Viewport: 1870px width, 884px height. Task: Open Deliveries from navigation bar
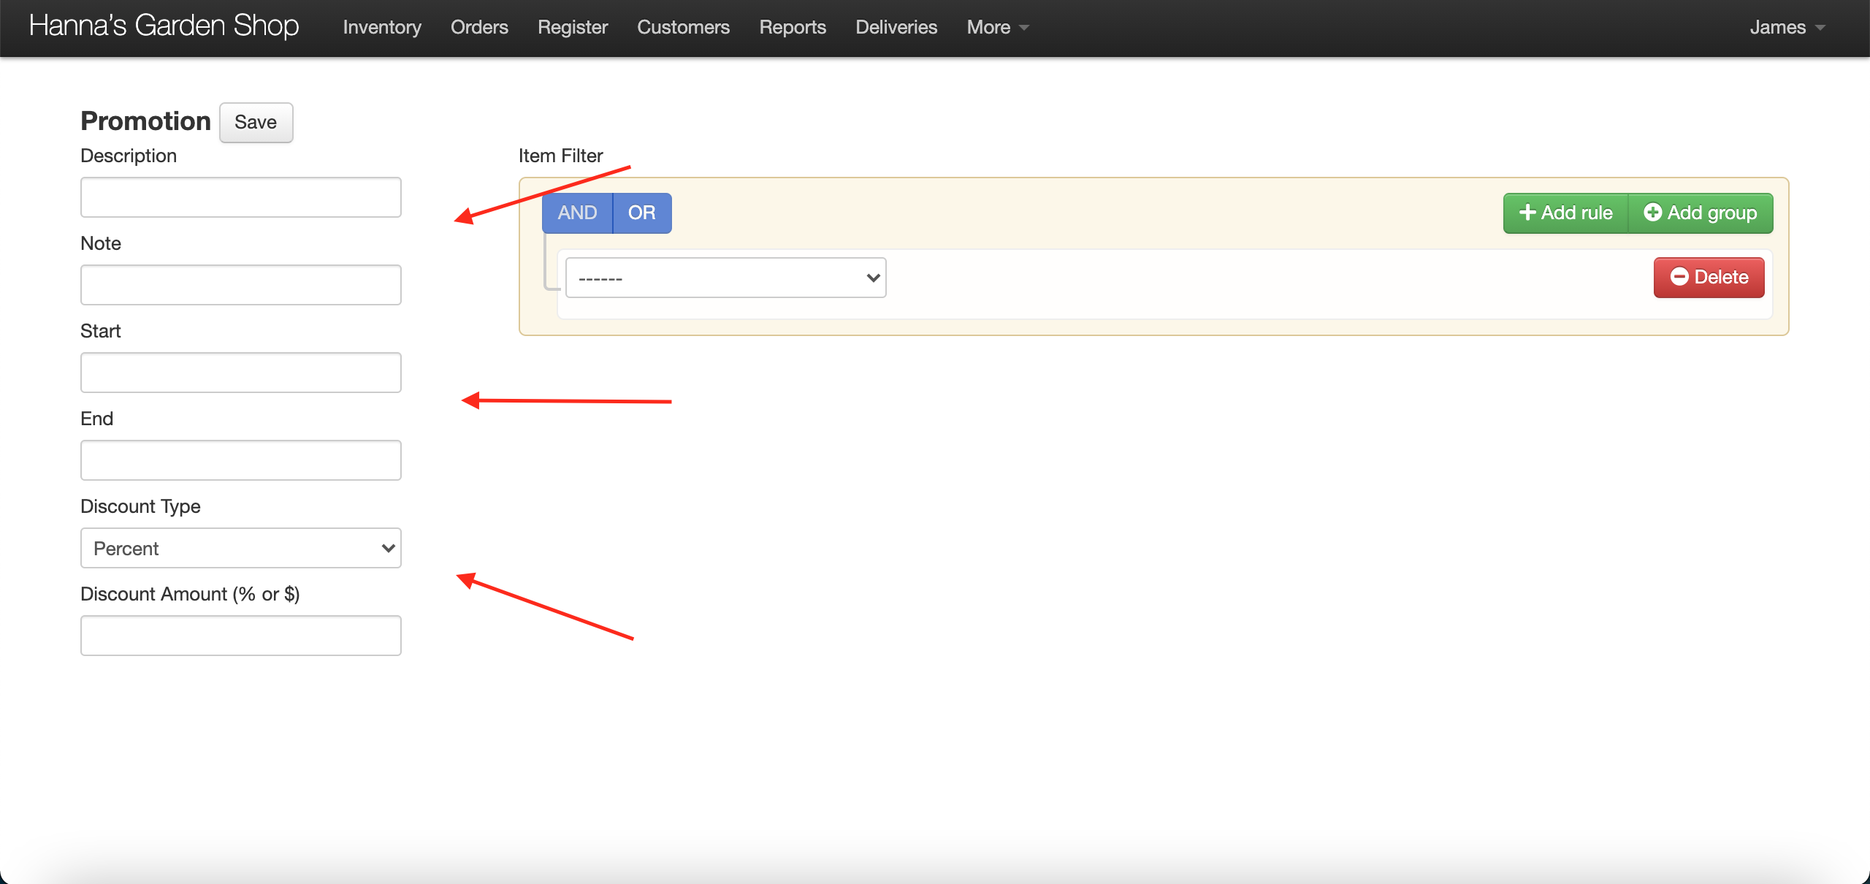point(896,27)
